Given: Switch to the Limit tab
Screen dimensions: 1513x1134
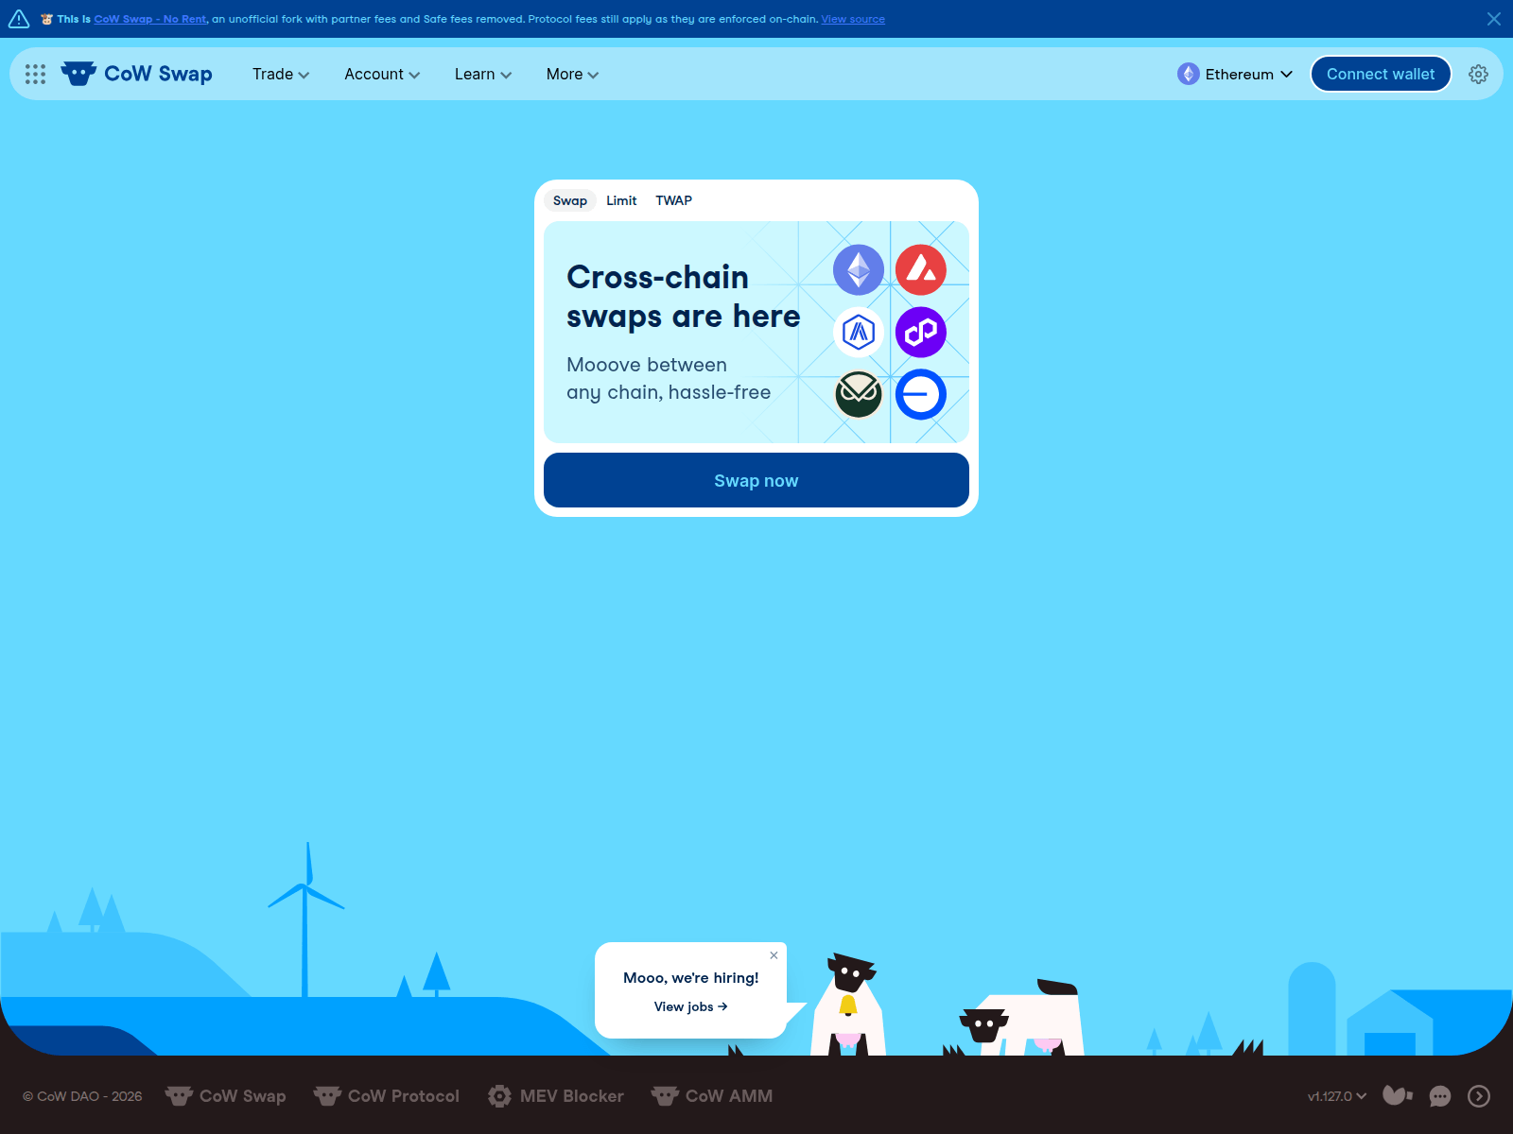Looking at the screenshot, I should coord(621,200).
